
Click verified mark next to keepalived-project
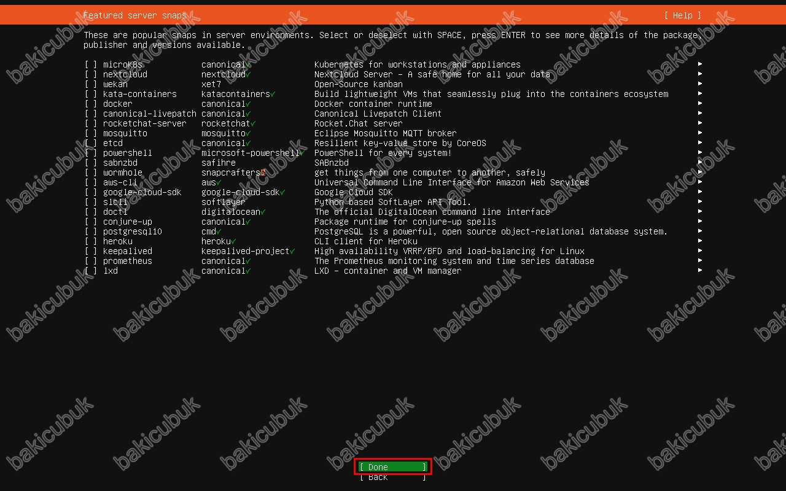click(x=292, y=251)
